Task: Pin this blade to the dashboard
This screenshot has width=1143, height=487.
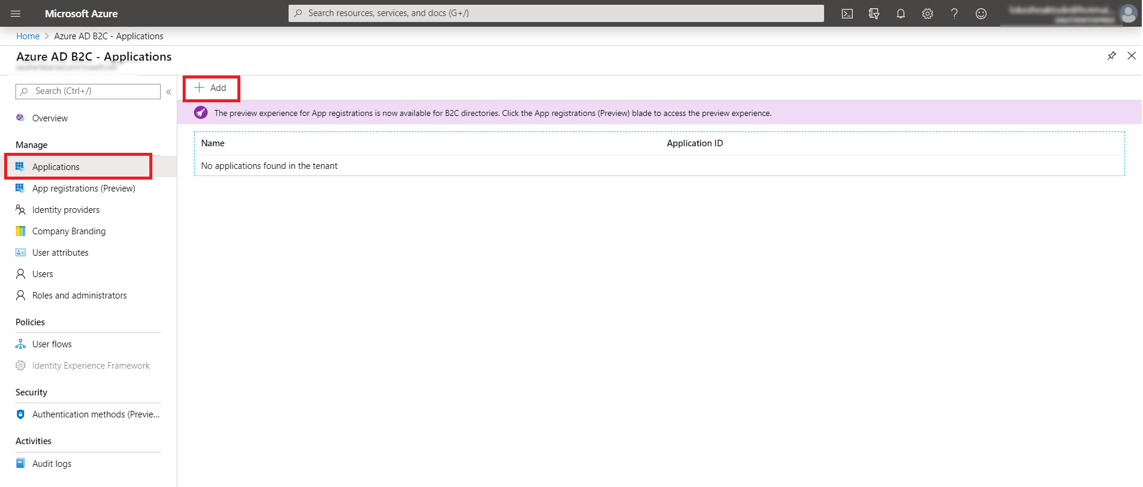Action: tap(1111, 56)
